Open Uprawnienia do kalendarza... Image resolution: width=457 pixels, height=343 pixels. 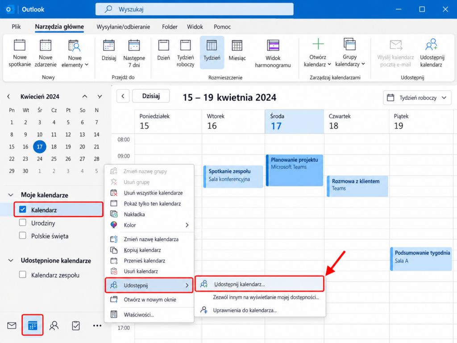click(260, 310)
